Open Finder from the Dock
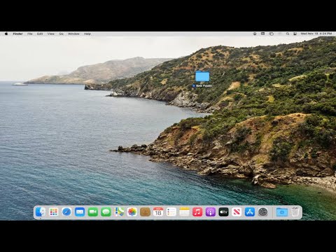The image size is (336, 252). (41, 212)
